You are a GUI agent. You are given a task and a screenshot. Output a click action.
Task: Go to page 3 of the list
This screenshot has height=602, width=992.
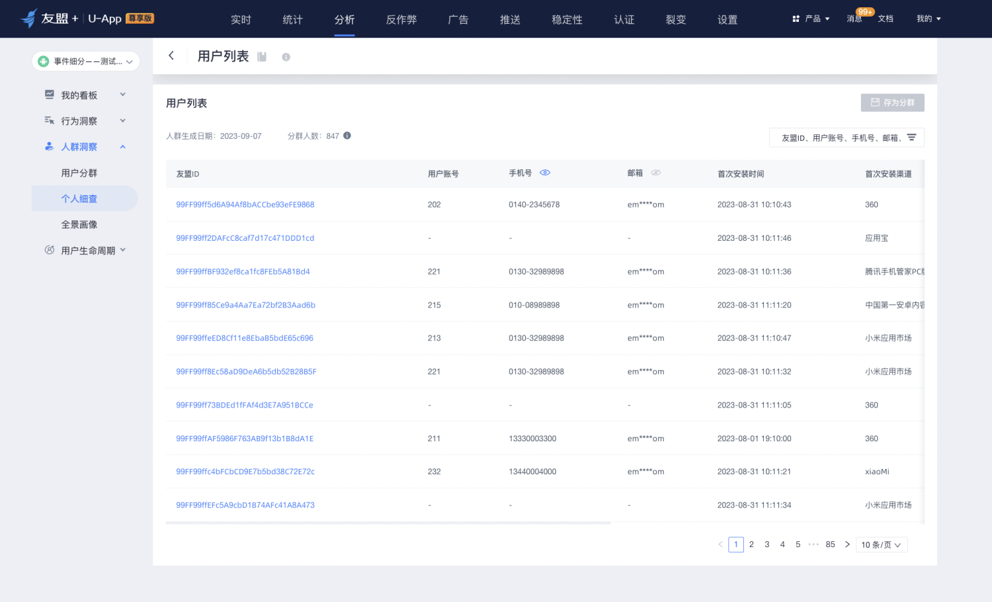(767, 544)
